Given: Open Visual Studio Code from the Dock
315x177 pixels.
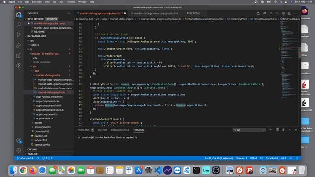Looking at the screenshot, I should click(x=158, y=170).
